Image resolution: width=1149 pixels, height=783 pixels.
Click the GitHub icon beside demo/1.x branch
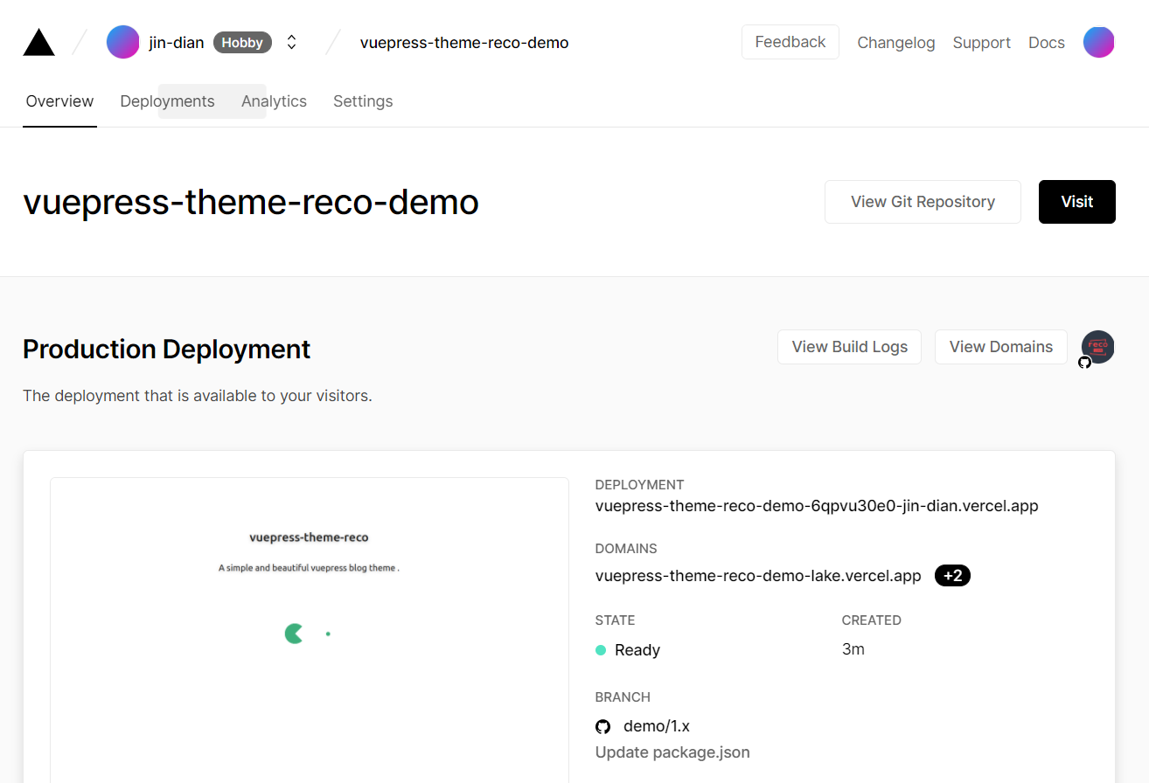(602, 726)
